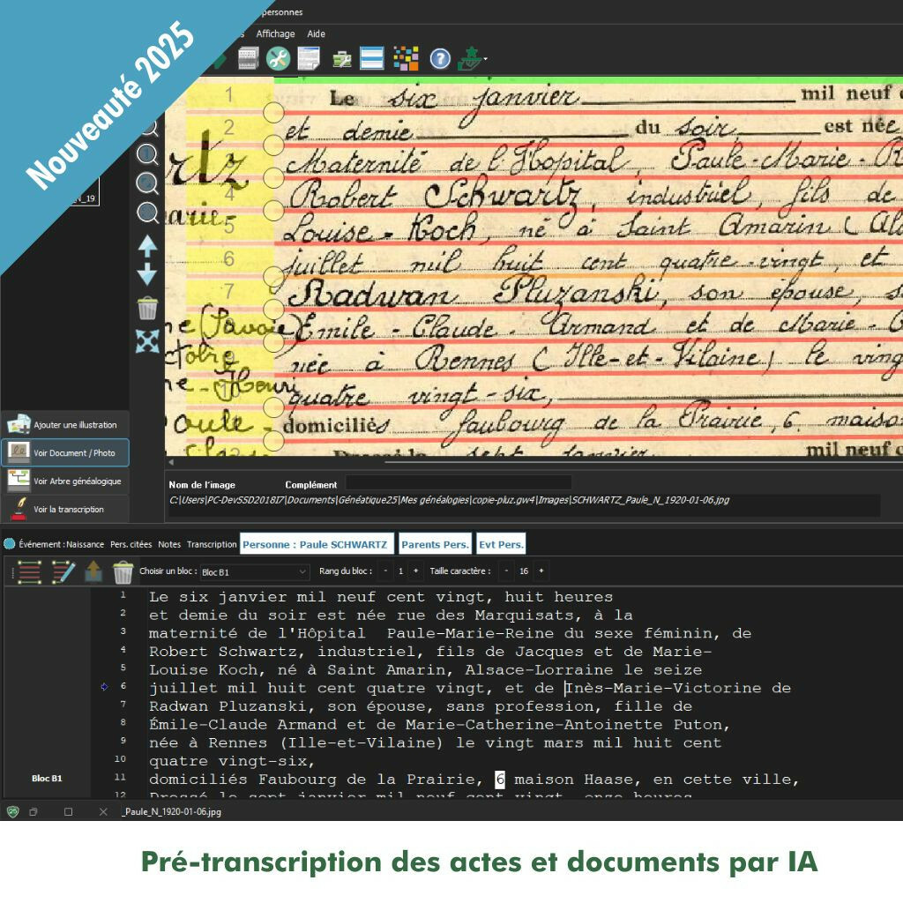
Task: Switch to the Parents Pers. tab
Action: click(x=435, y=544)
